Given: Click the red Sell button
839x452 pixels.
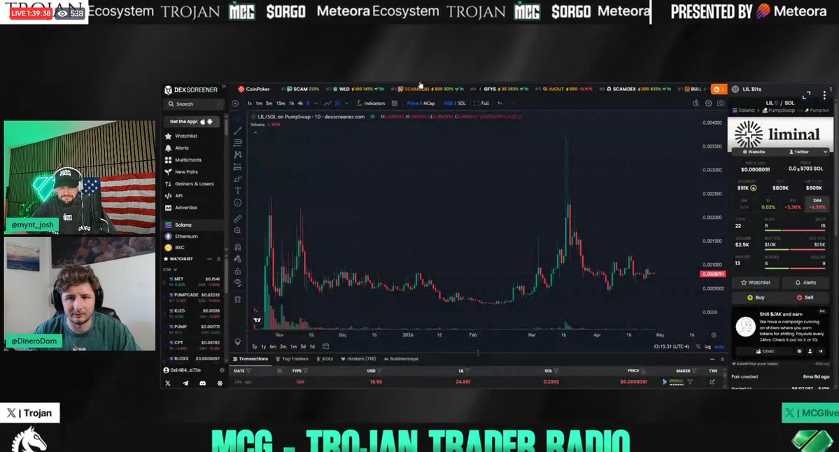Looking at the screenshot, I should click(805, 297).
